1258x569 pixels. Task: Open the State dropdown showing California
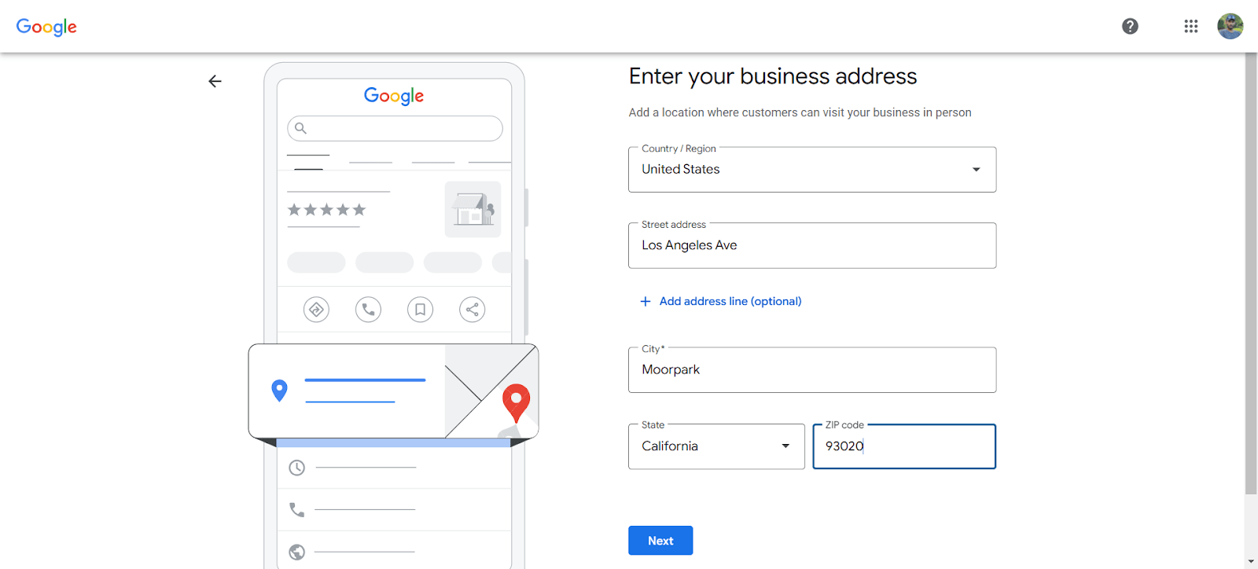point(716,446)
